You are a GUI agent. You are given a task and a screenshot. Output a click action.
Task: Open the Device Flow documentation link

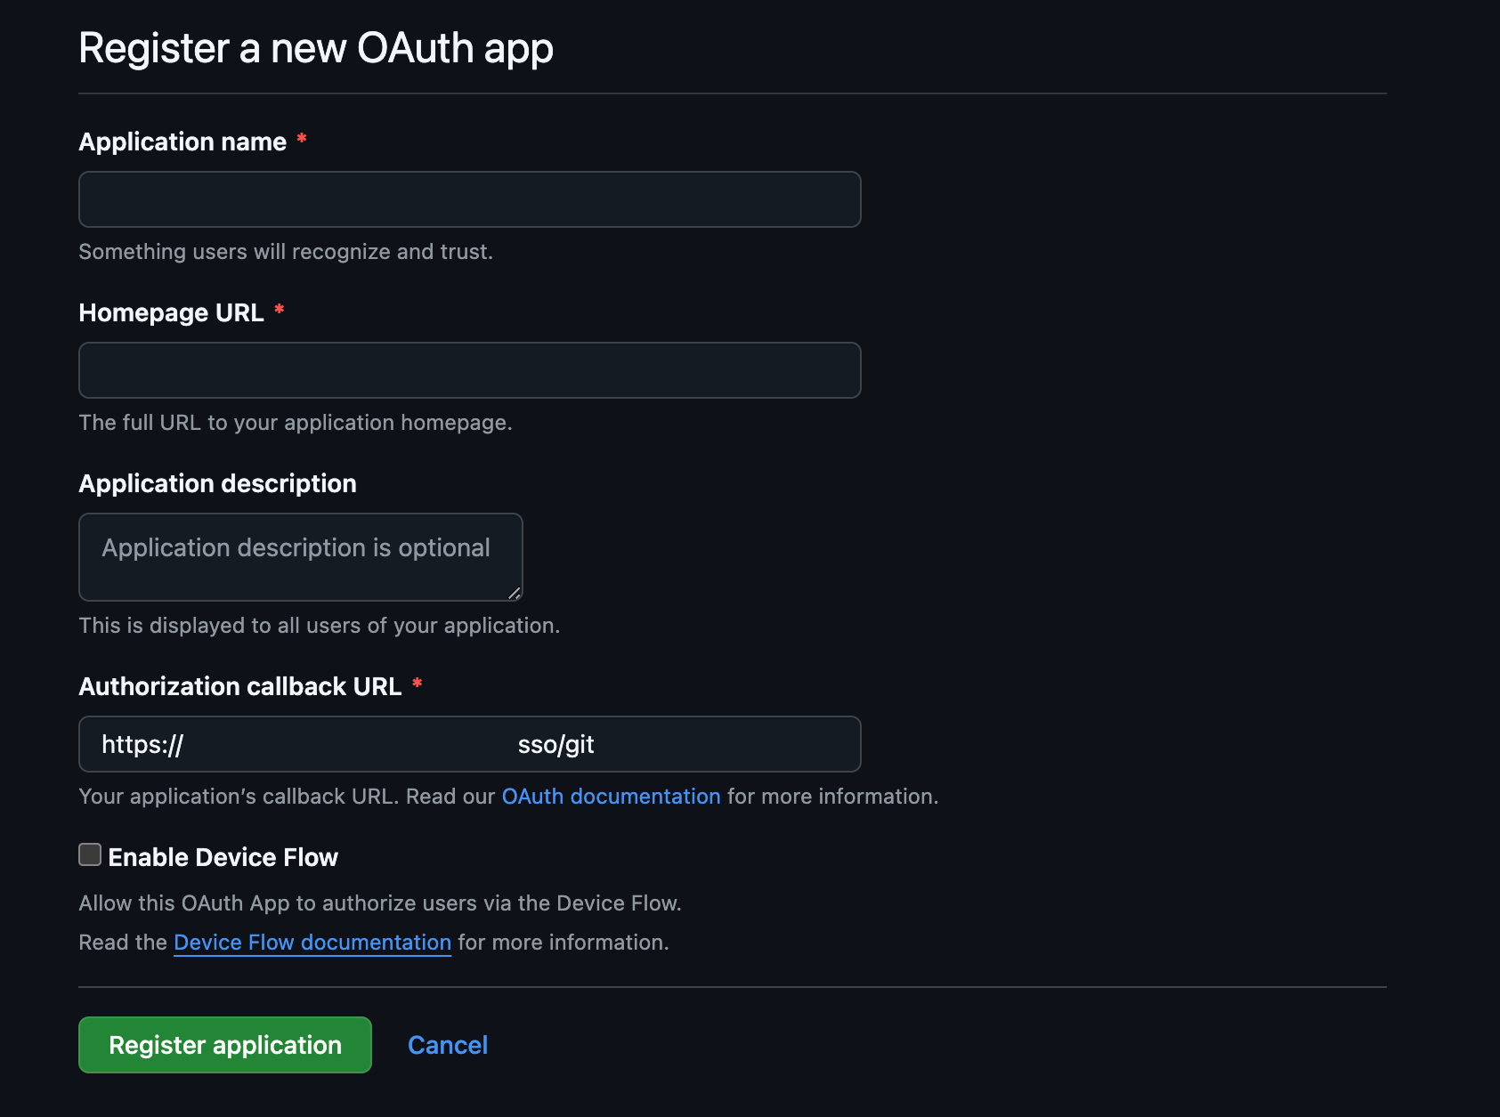[x=311, y=942]
